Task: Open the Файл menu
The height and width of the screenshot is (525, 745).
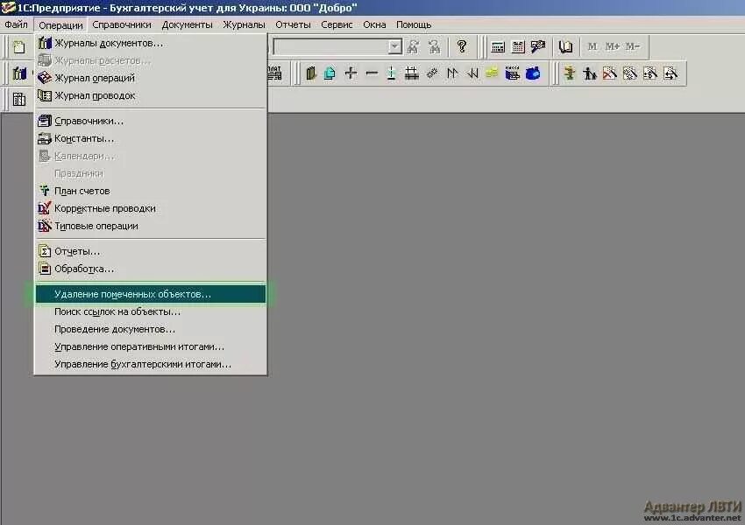Action: click(16, 24)
